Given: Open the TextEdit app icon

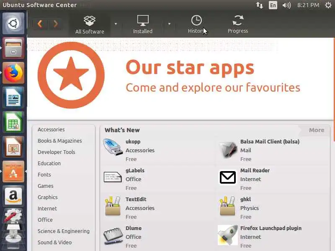Looking at the screenshot, I should click(x=113, y=206).
